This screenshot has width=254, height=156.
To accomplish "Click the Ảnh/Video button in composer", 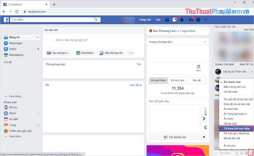I will [85, 53].
